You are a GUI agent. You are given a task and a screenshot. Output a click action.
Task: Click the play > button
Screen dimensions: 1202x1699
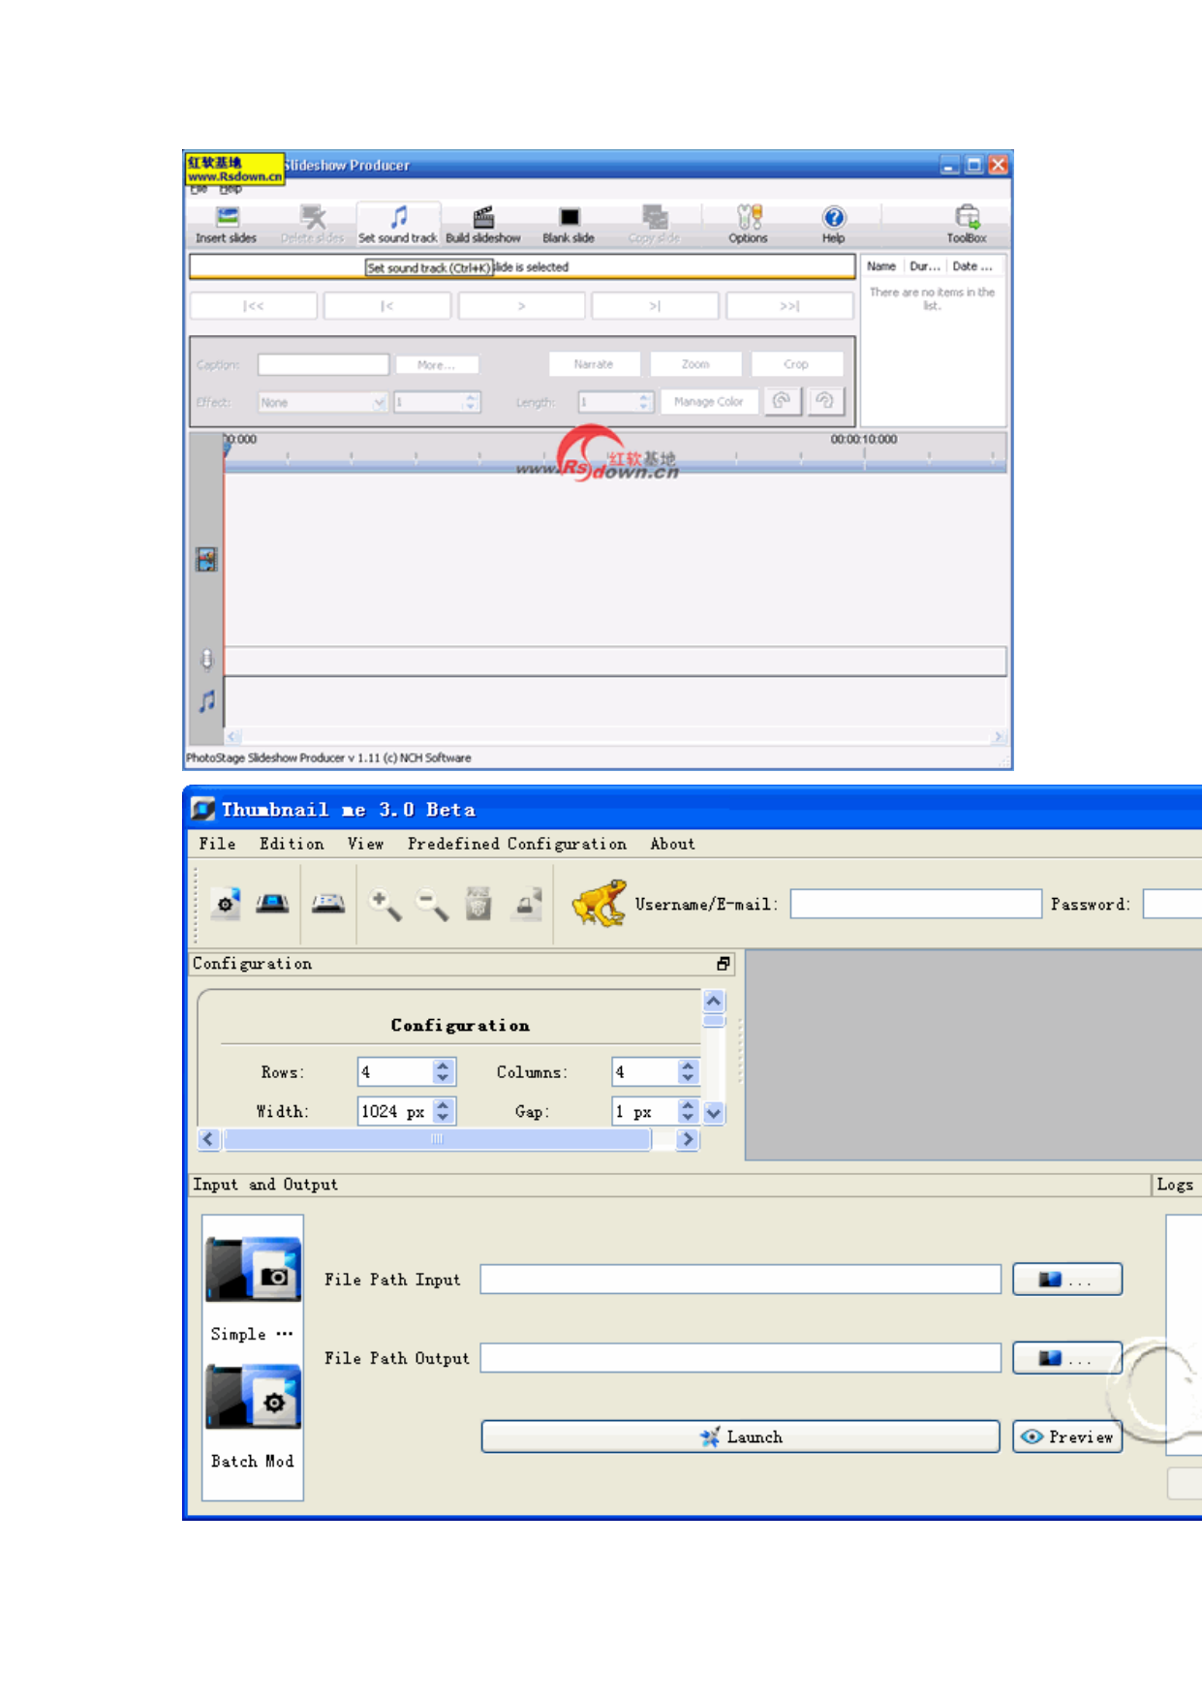[x=522, y=306]
